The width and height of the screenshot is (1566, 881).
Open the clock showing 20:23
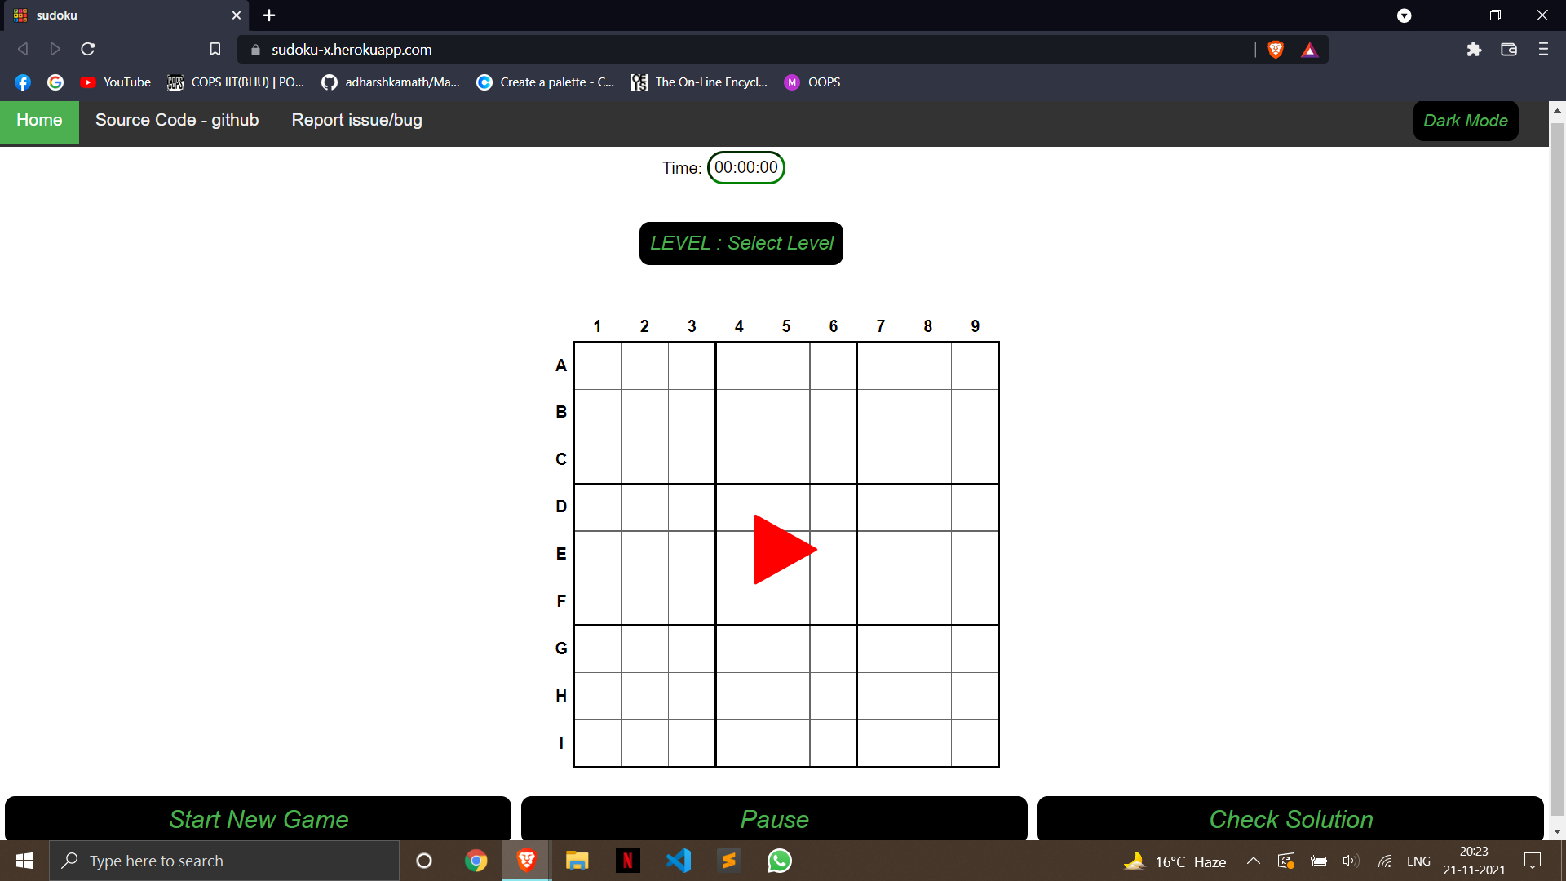(x=1474, y=861)
